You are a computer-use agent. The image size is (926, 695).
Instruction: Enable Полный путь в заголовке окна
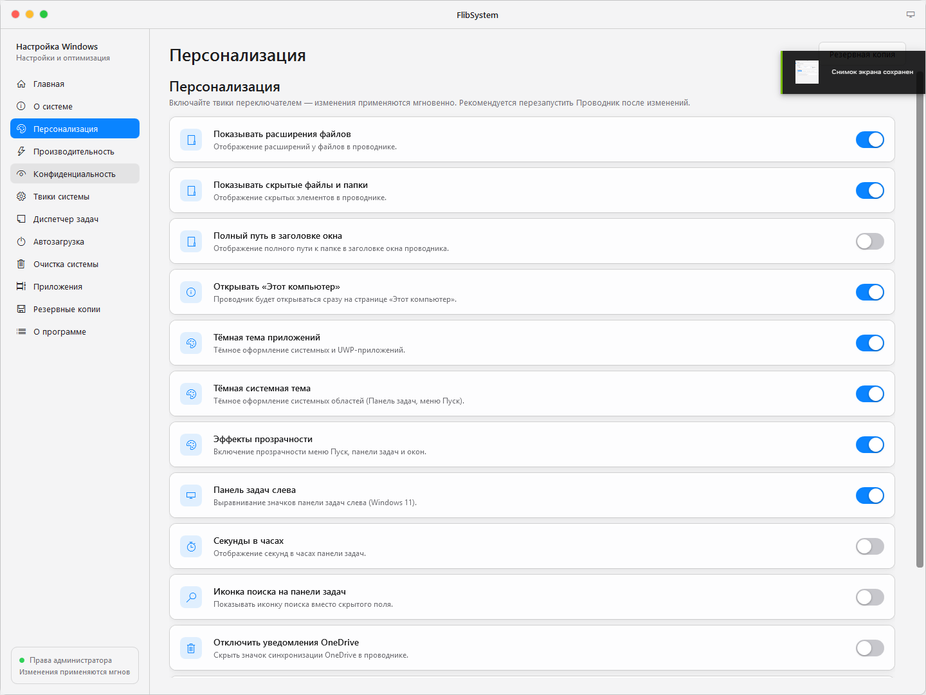point(870,241)
